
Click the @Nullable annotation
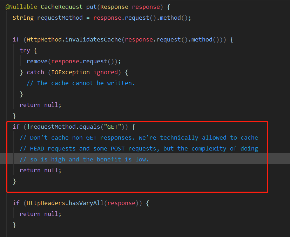tap(21, 7)
